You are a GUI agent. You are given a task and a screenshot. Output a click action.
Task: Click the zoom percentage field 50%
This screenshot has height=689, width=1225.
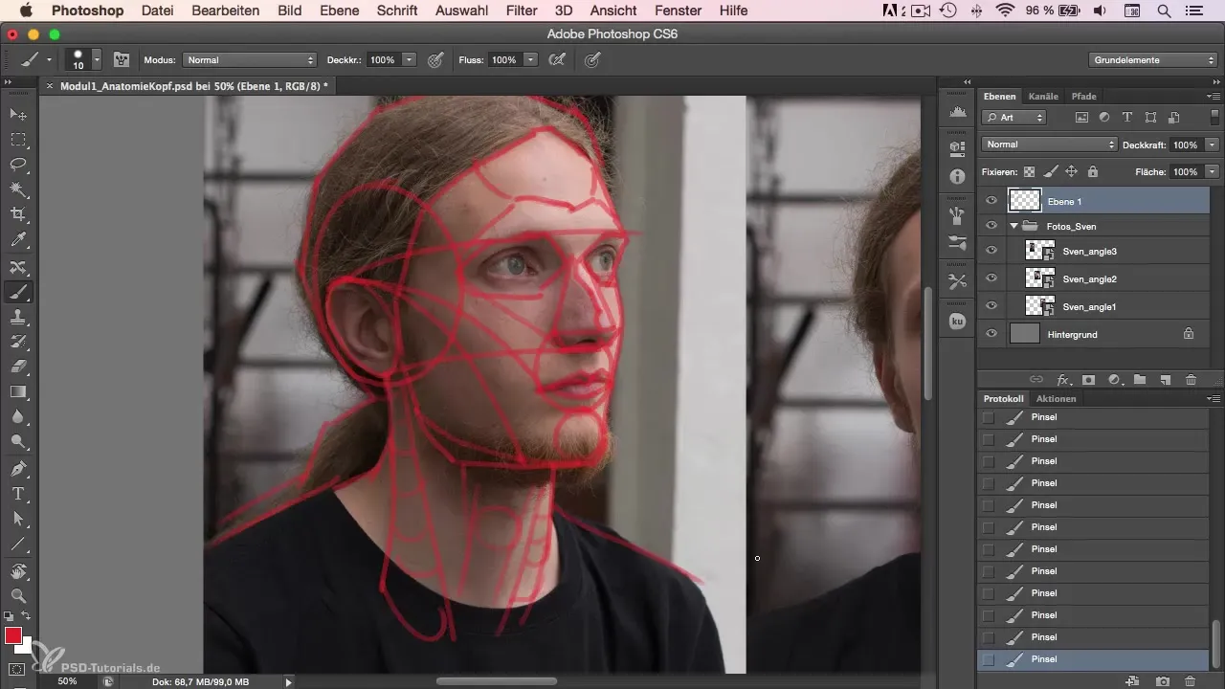[x=67, y=681]
